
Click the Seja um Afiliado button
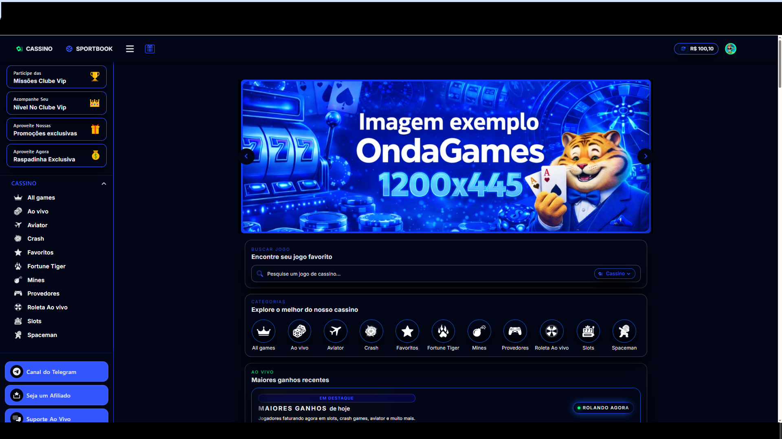coord(56,395)
